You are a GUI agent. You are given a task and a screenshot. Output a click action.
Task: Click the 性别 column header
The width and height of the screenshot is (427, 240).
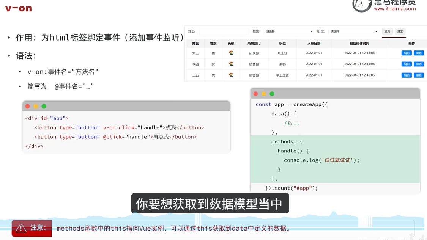tap(213, 43)
